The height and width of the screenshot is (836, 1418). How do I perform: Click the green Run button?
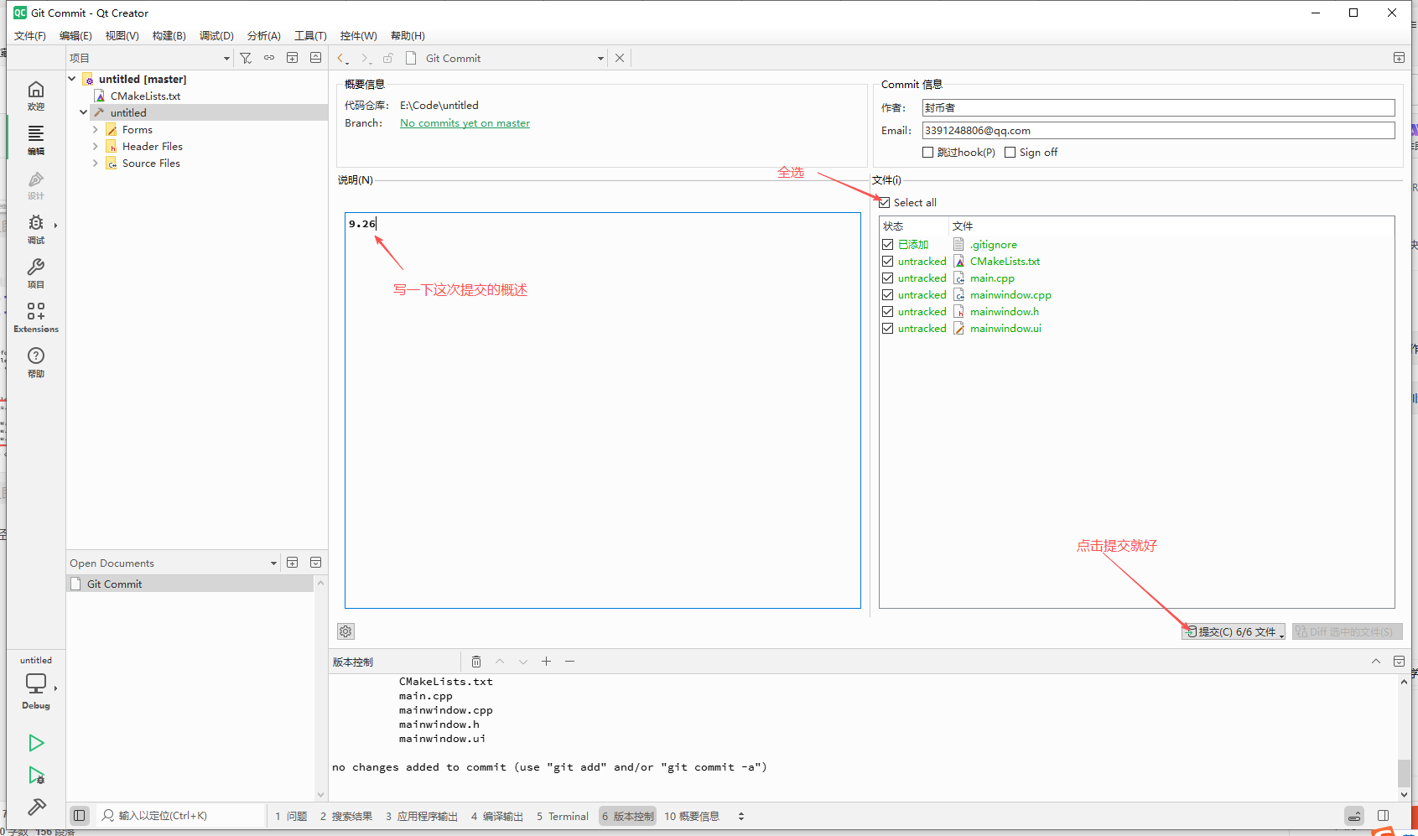(36, 743)
